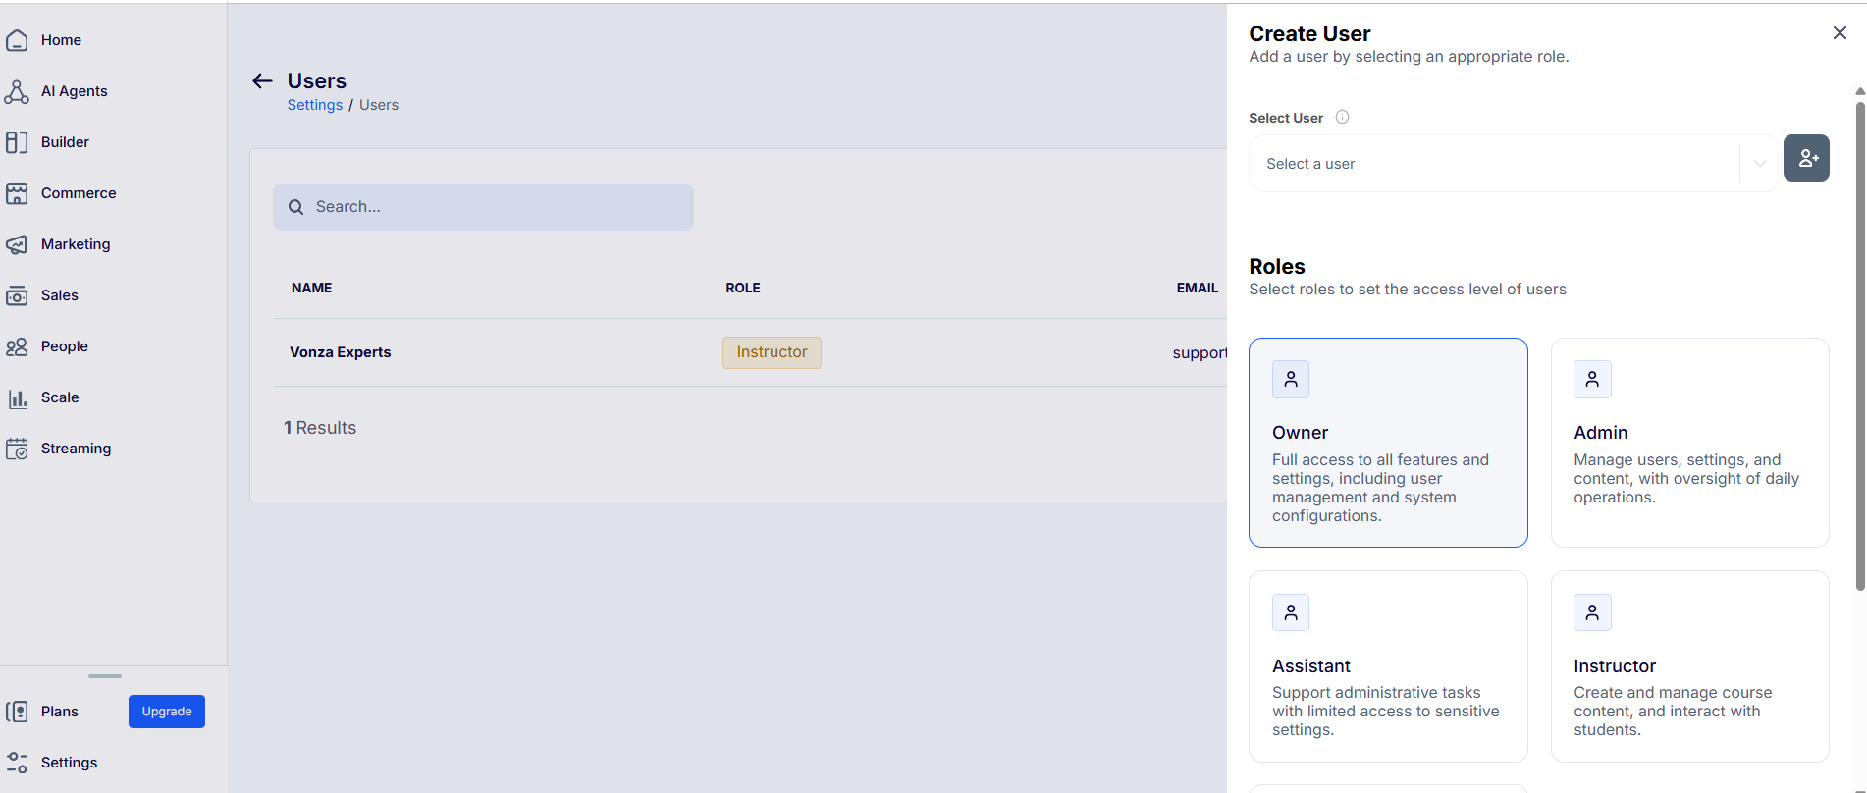Viewport: 1867px width, 793px height.
Task: Click the Streaming calendar icon
Action: click(x=17, y=449)
